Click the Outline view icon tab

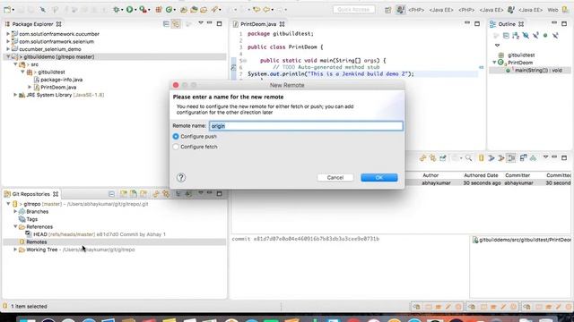pyautogui.click(x=492, y=24)
